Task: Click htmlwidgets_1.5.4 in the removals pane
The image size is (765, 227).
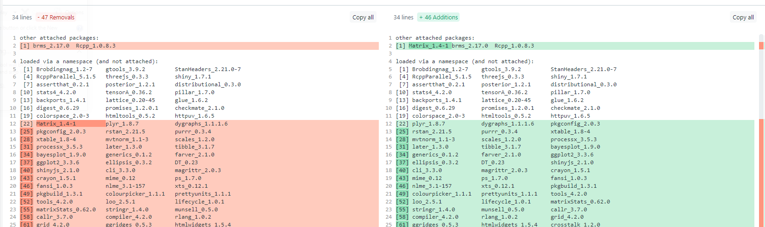Action: tap(203, 224)
